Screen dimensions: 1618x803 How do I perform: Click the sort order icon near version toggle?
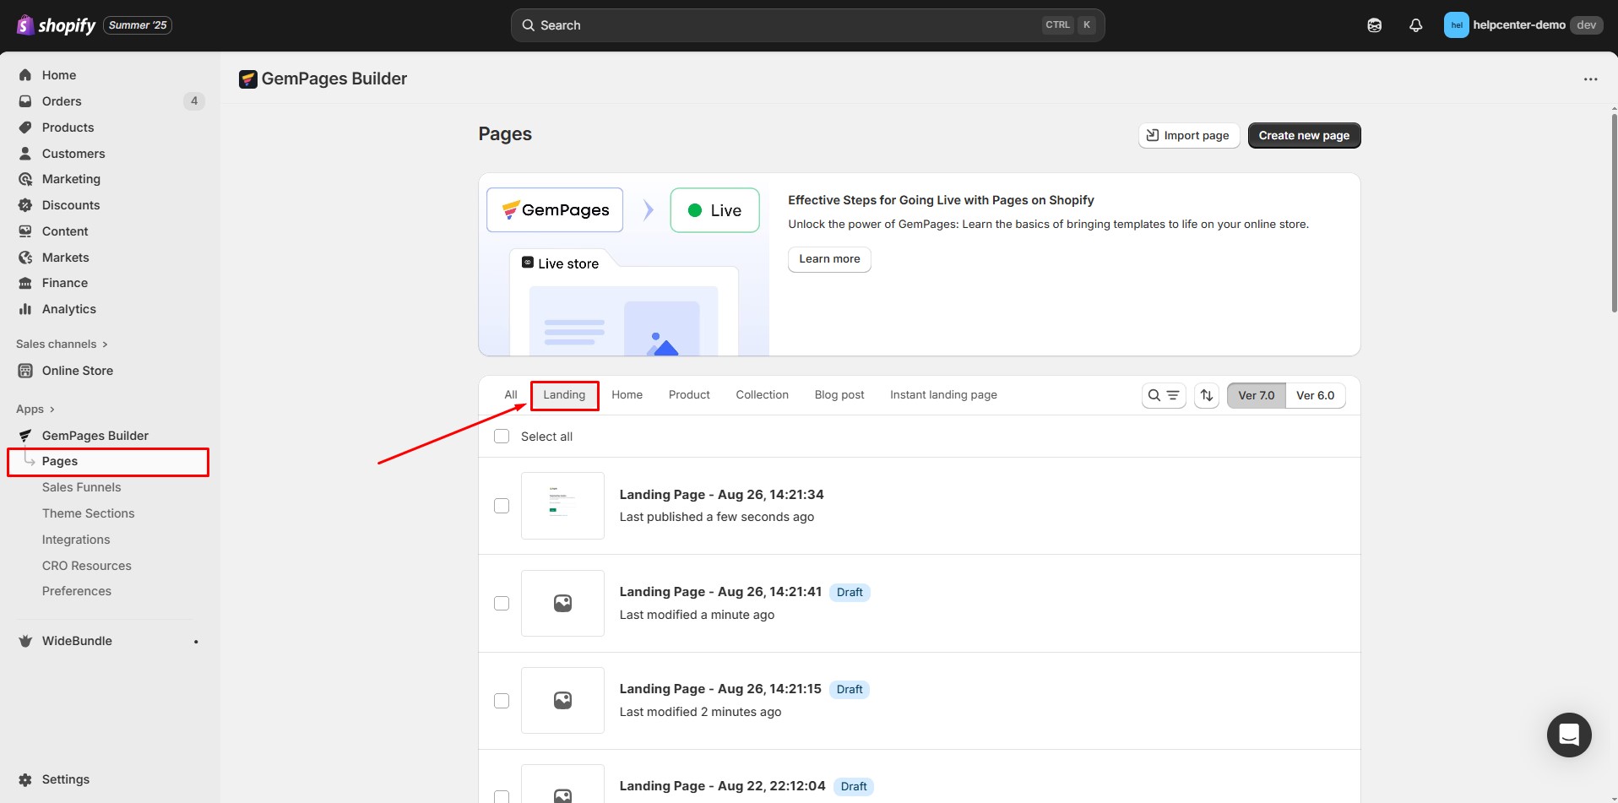(x=1207, y=394)
